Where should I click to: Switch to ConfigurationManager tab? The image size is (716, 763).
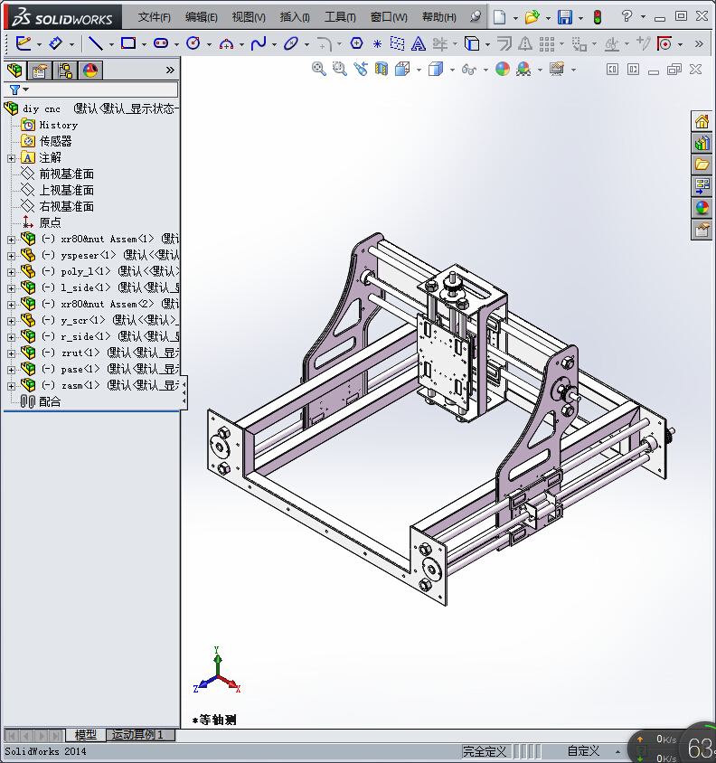pos(65,71)
